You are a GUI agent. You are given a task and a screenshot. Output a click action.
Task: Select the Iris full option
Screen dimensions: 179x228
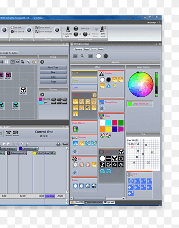coord(16,27)
